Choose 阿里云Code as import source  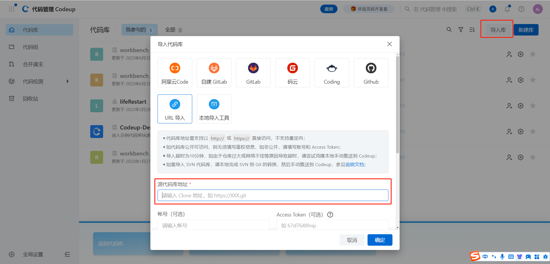tap(175, 73)
